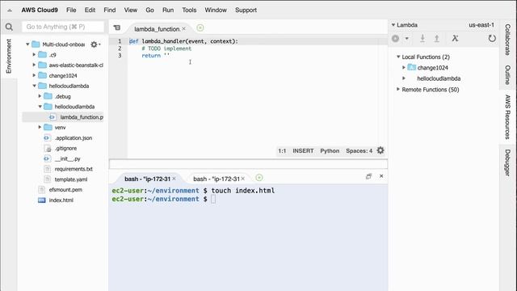Screen dimensions: 517x291
Task: Click the search magnifier icon in sidebar
Action: tap(9, 27)
